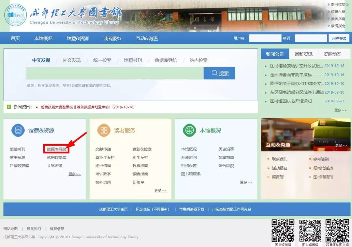Open the 成都理工大学主页 footer link

click(113, 209)
